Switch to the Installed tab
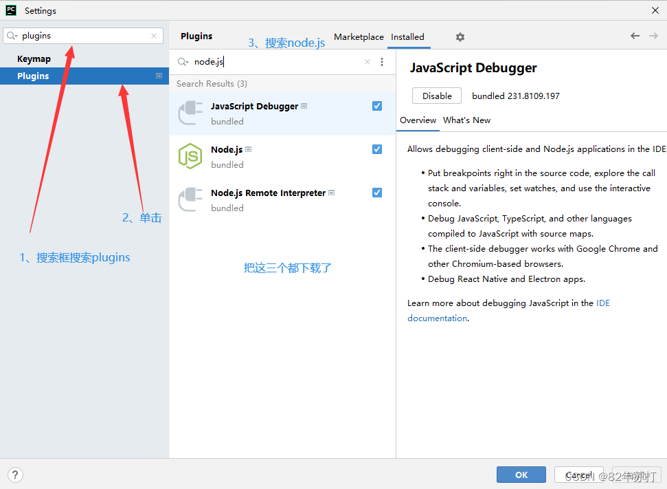667x489 pixels. (407, 37)
